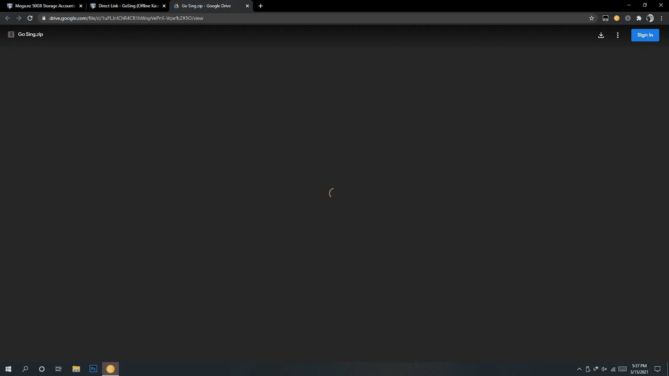Image resolution: width=669 pixels, height=376 pixels.
Task: Close the Go Sing.zip Google Drive tab
Action: pos(247,6)
